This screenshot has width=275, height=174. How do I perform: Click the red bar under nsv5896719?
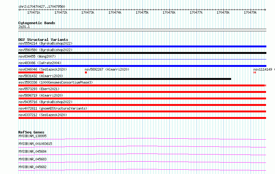(x=142, y=98)
